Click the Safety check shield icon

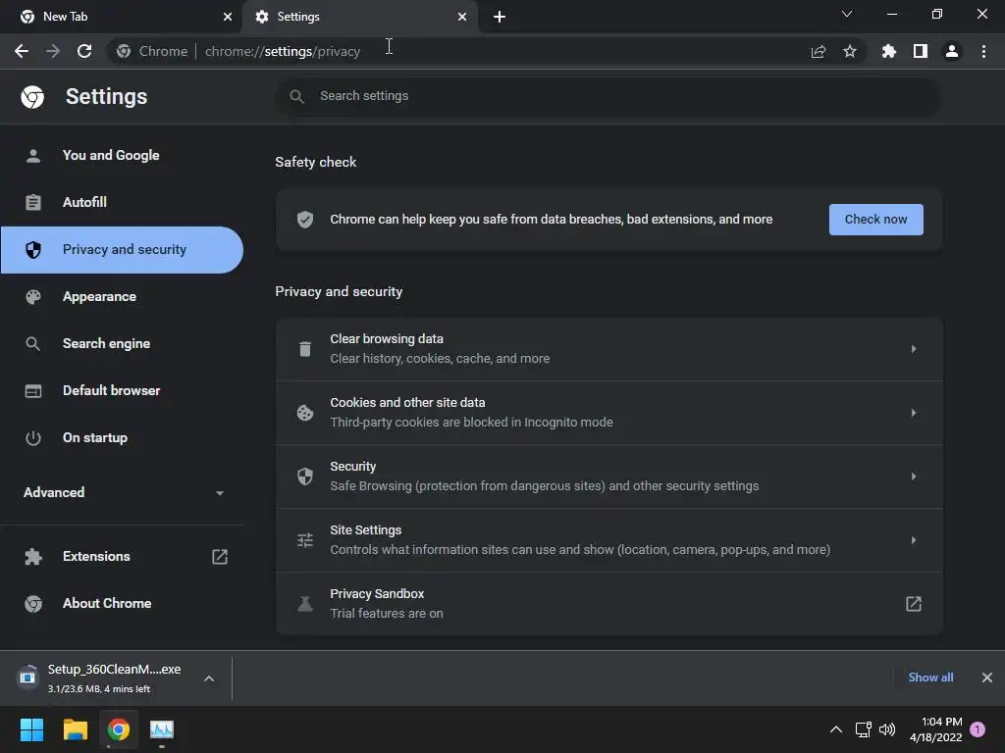pos(305,220)
